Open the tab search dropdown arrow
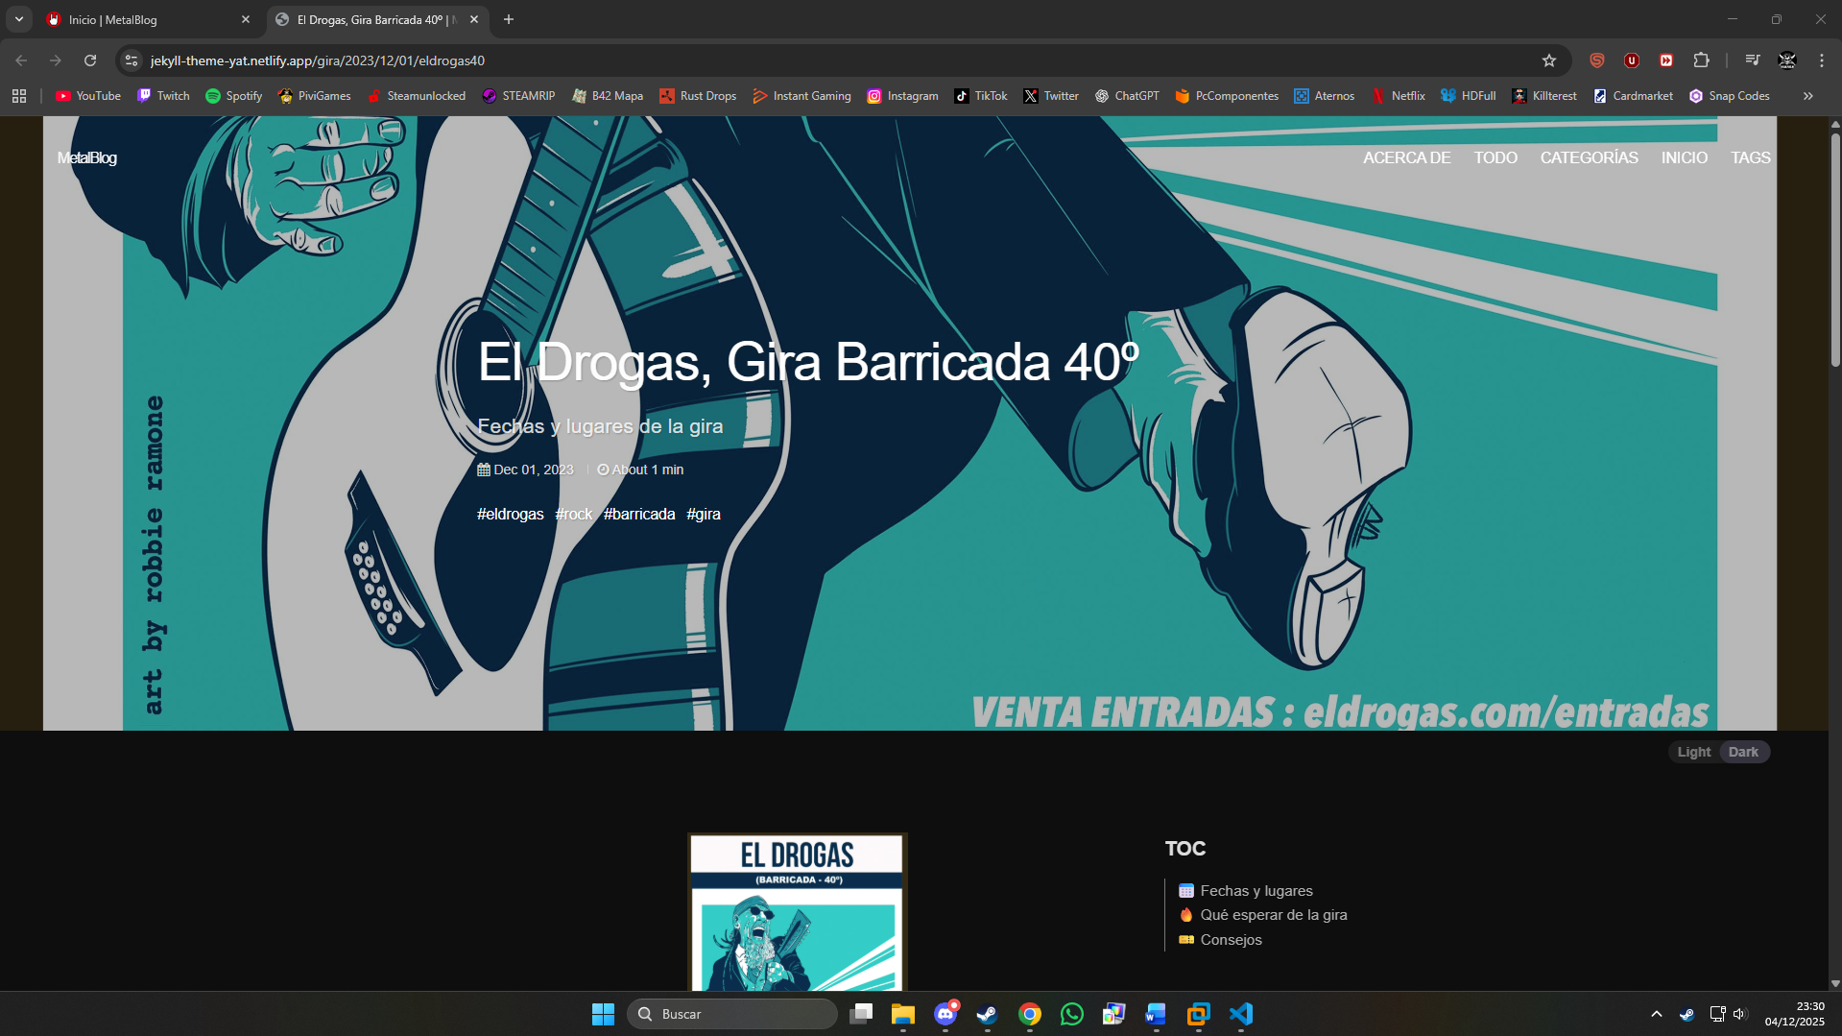Viewport: 1842px width, 1036px height. coord(19,19)
